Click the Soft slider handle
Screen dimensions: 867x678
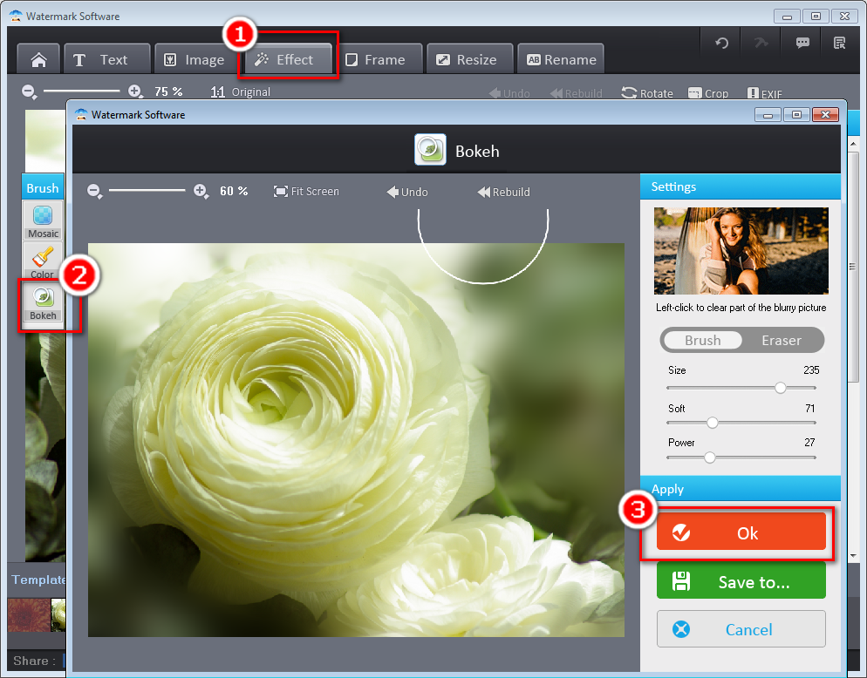[x=712, y=423]
